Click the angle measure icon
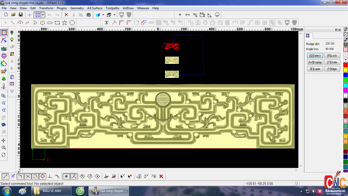This screenshot has width=348, height=196. pos(210,15)
